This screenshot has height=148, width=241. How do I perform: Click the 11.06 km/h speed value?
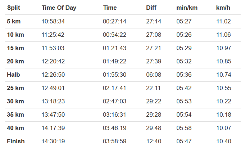tap(223, 35)
